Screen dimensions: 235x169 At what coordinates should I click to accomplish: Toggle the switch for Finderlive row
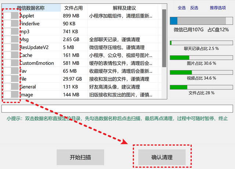[11, 23]
